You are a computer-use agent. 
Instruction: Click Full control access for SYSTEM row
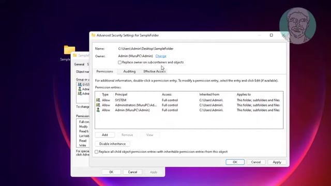170,100
